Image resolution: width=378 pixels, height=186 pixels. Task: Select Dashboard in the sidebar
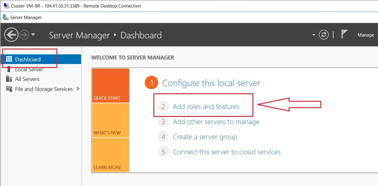tap(41, 59)
